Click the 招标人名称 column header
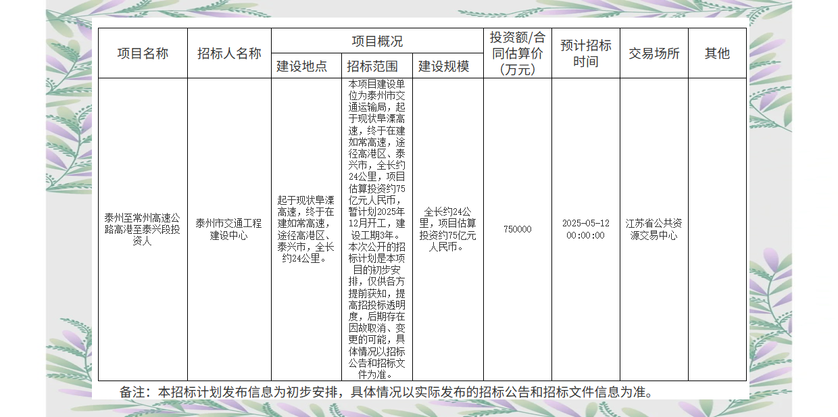This screenshot has width=838, height=417. (x=229, y=53)
